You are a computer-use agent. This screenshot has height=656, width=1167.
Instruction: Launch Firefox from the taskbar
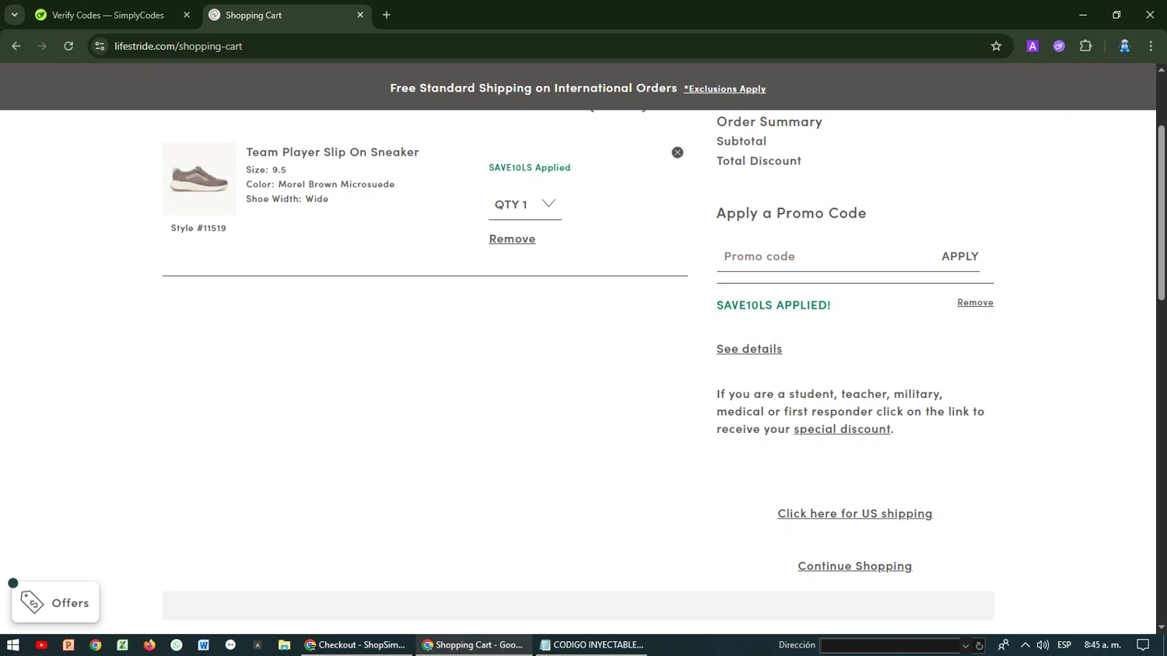(x=149, y=645)
